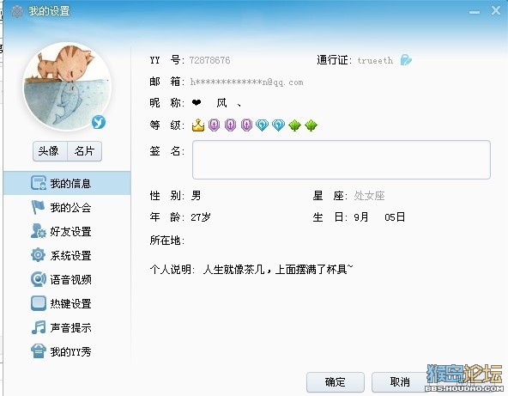
Task: Click the cat and fish avatar picture
Action: click(x=67, y=87)
